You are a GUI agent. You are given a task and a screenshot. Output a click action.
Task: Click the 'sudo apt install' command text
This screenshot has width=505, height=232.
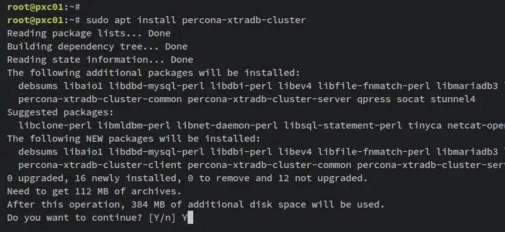[131, 20]
